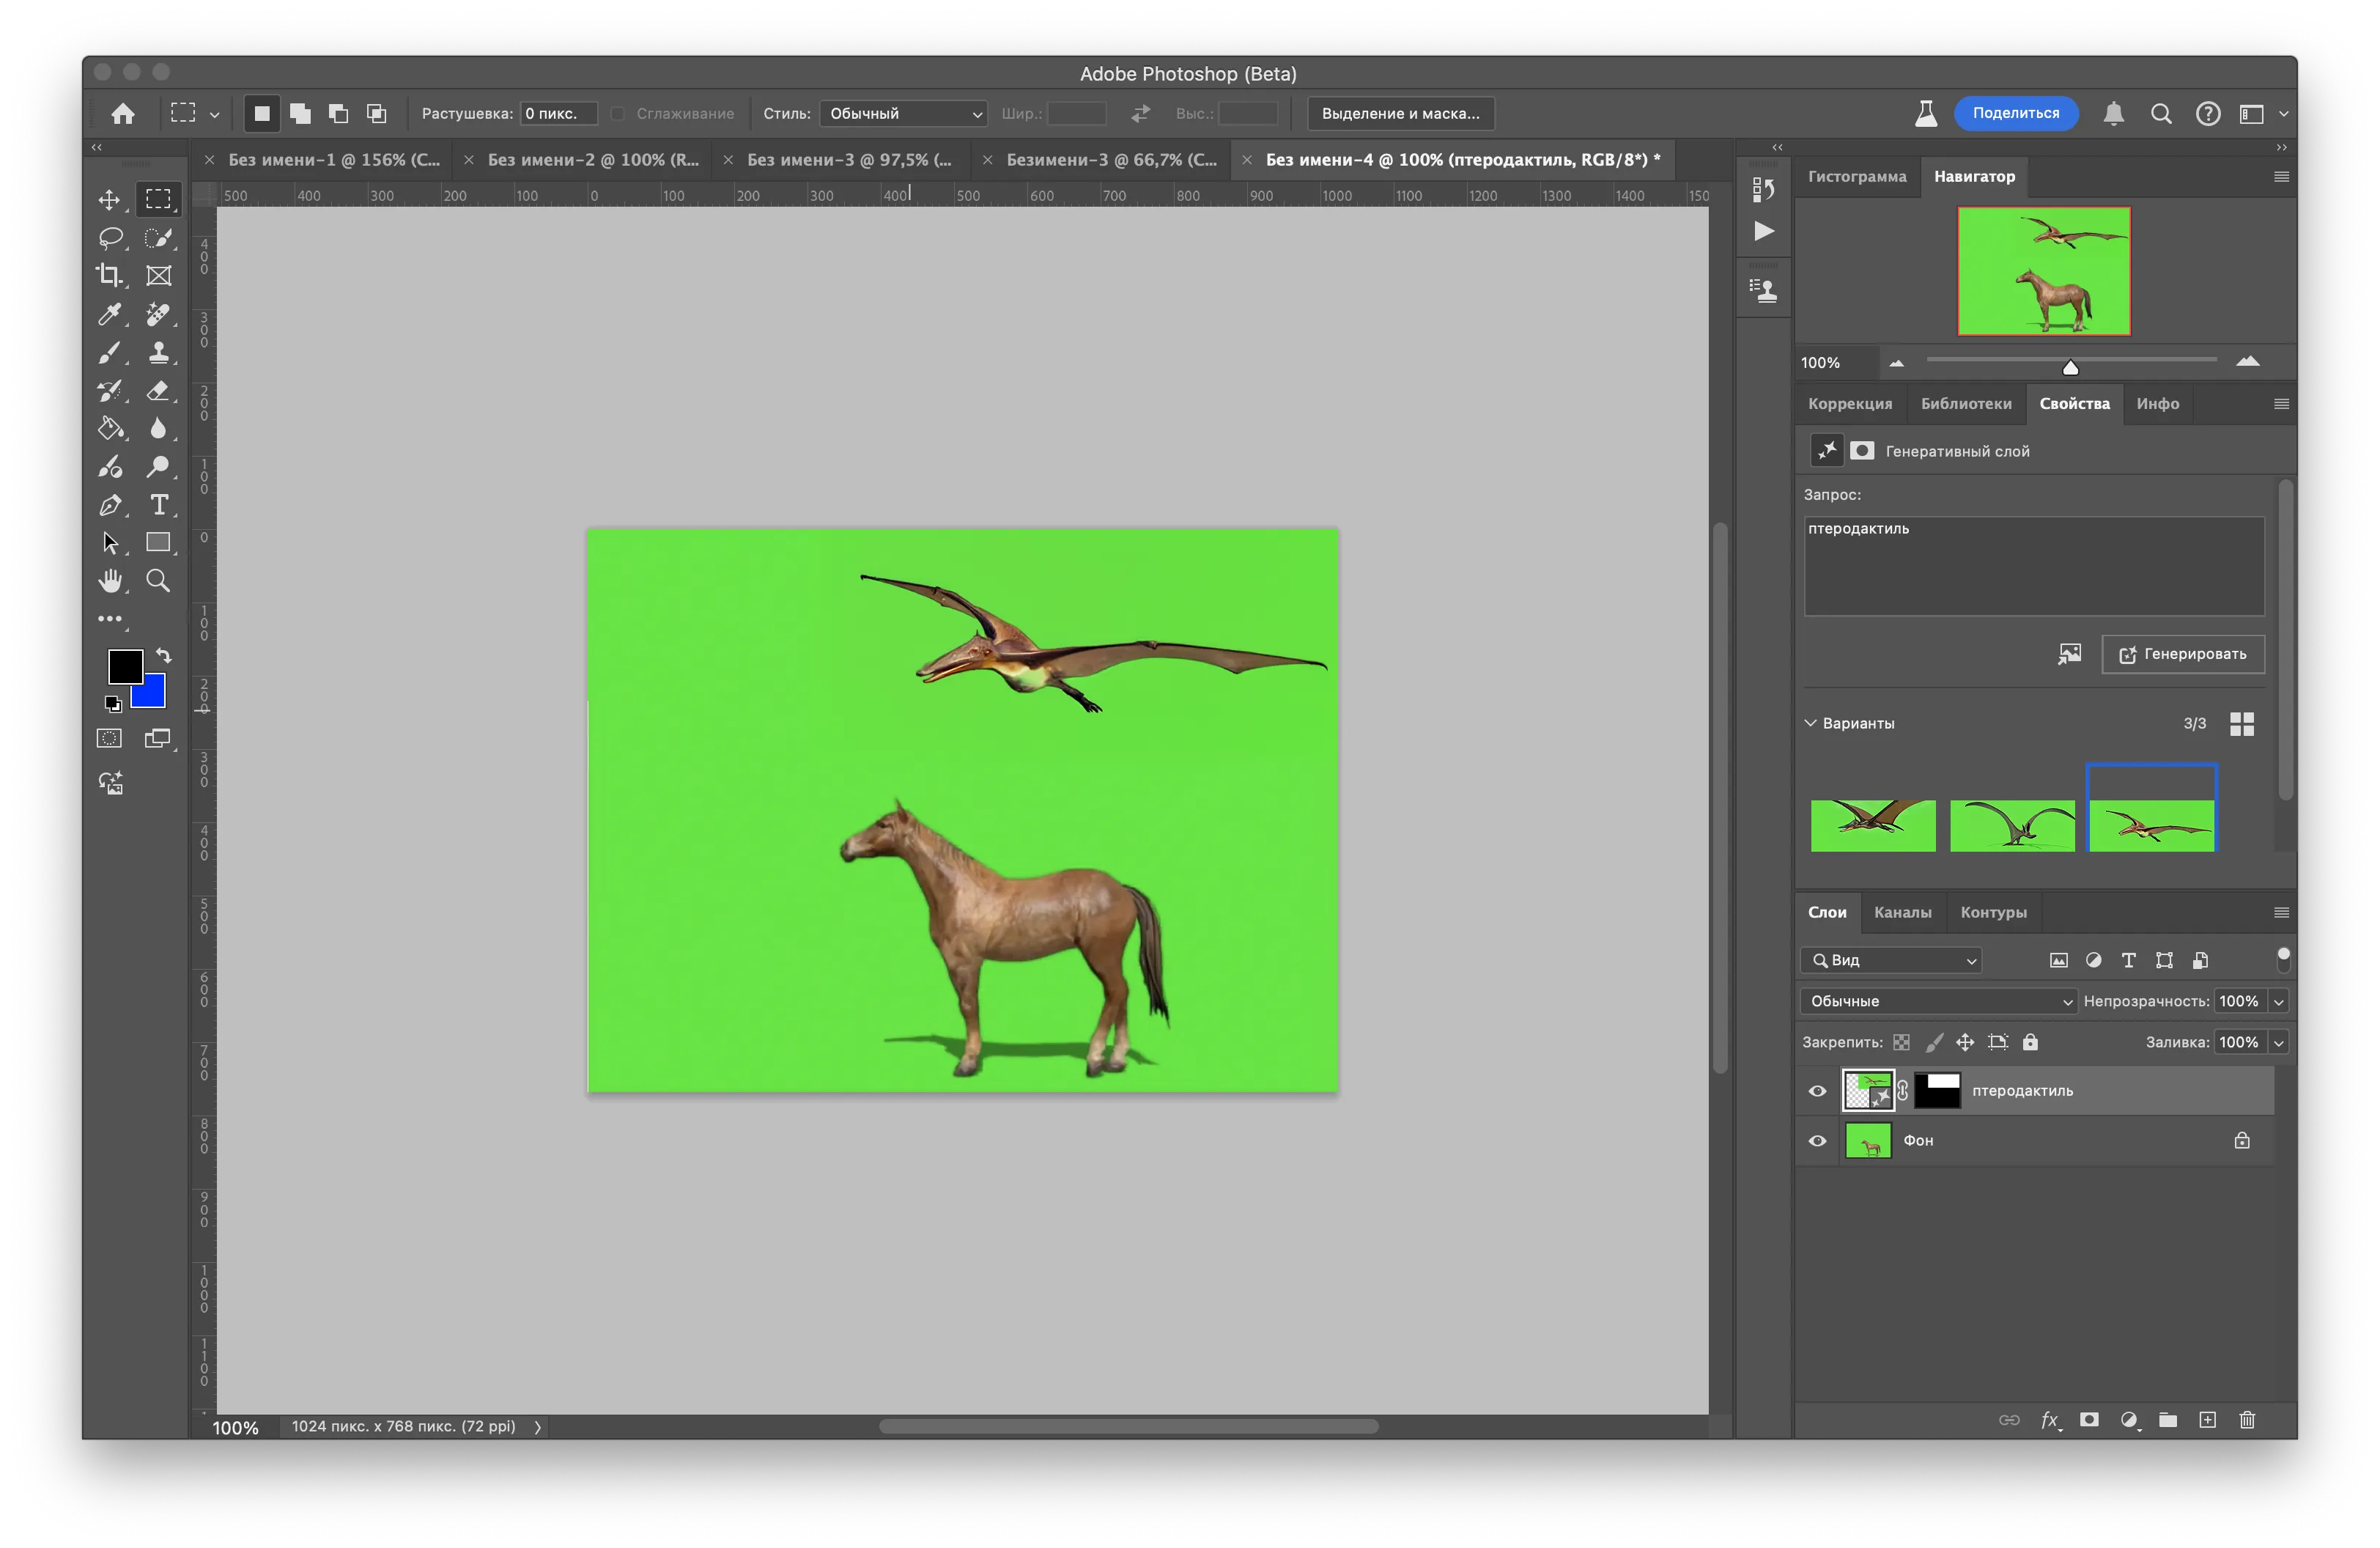
Task: Select the Type tool
Action: [158, 505]
